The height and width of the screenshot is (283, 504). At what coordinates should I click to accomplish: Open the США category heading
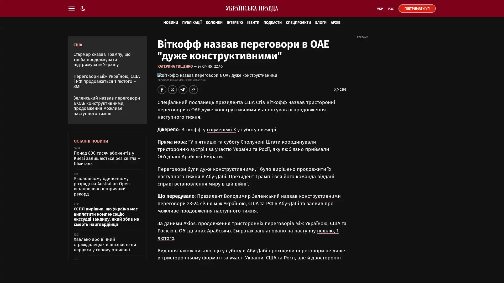(78, 45)
